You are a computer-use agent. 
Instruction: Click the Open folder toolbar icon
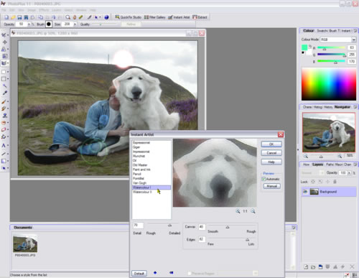pos(13,17)
